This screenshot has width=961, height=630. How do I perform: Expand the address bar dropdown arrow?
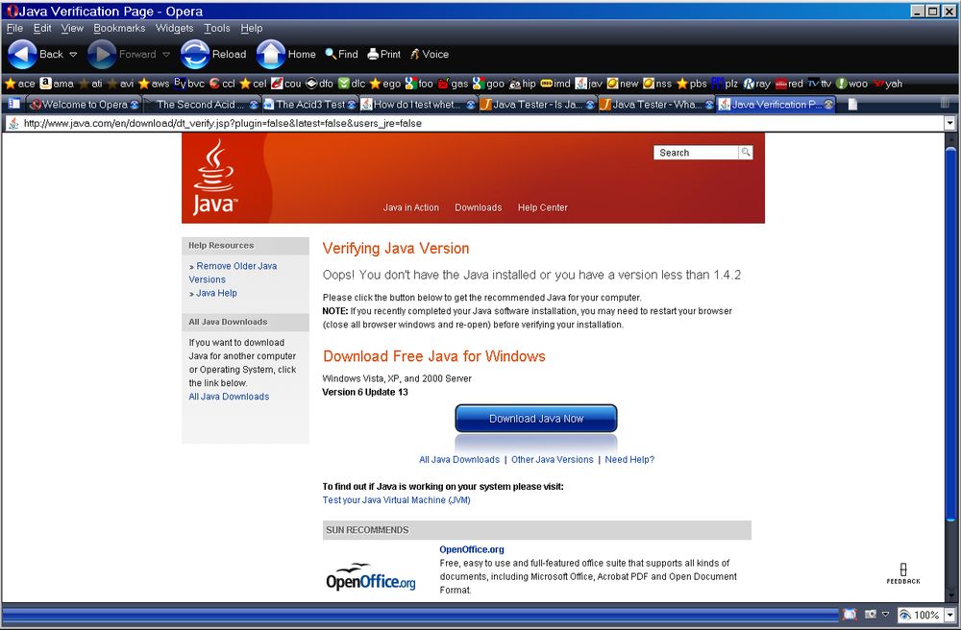949,123
